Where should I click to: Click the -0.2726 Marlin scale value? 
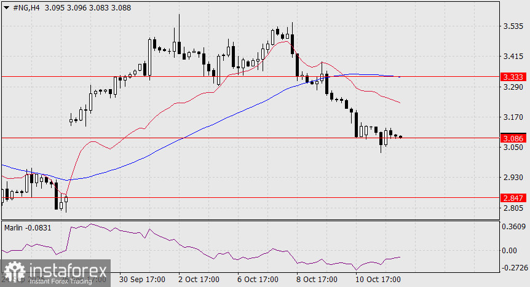click(x=515, y=268)
